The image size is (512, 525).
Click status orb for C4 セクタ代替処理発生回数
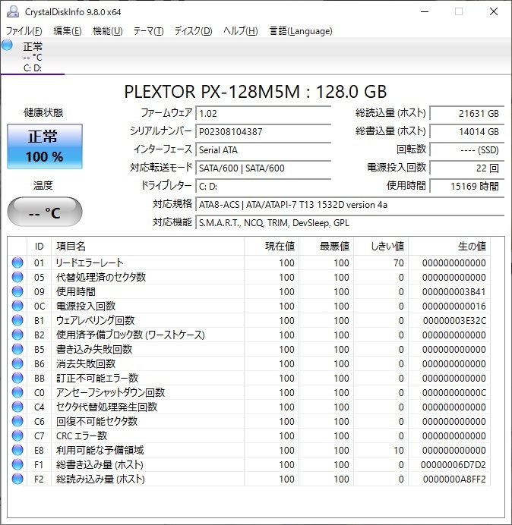(x=17, y=407)
